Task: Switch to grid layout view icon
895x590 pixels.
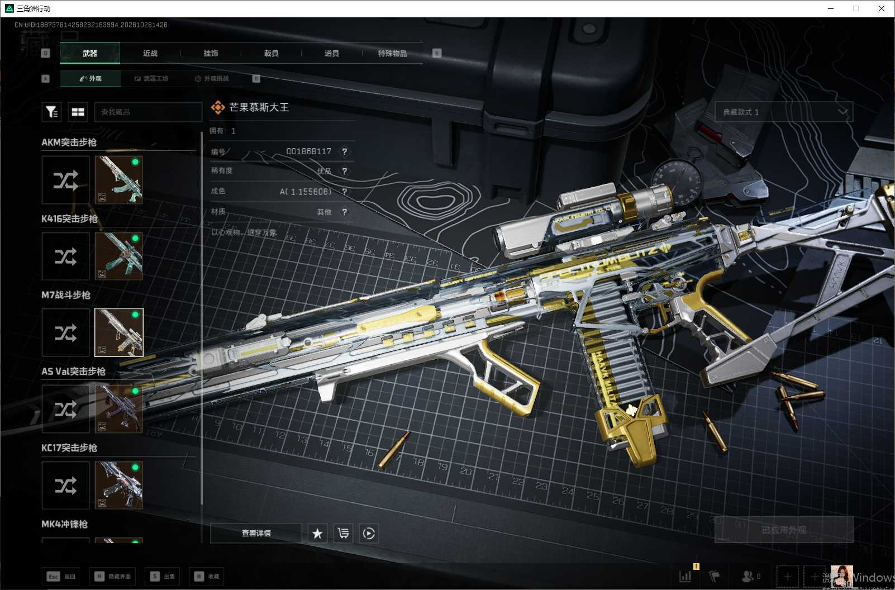Action: pos(78,112)
